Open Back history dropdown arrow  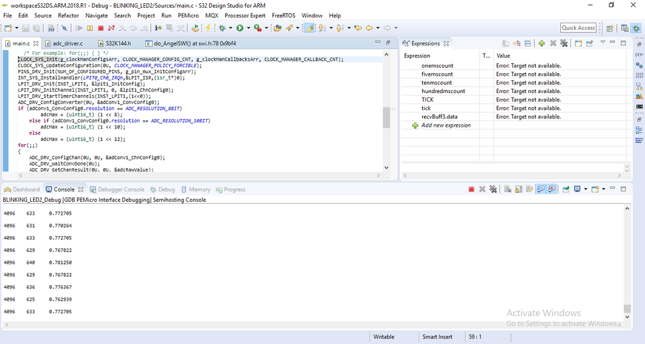(x=377, y=28)
